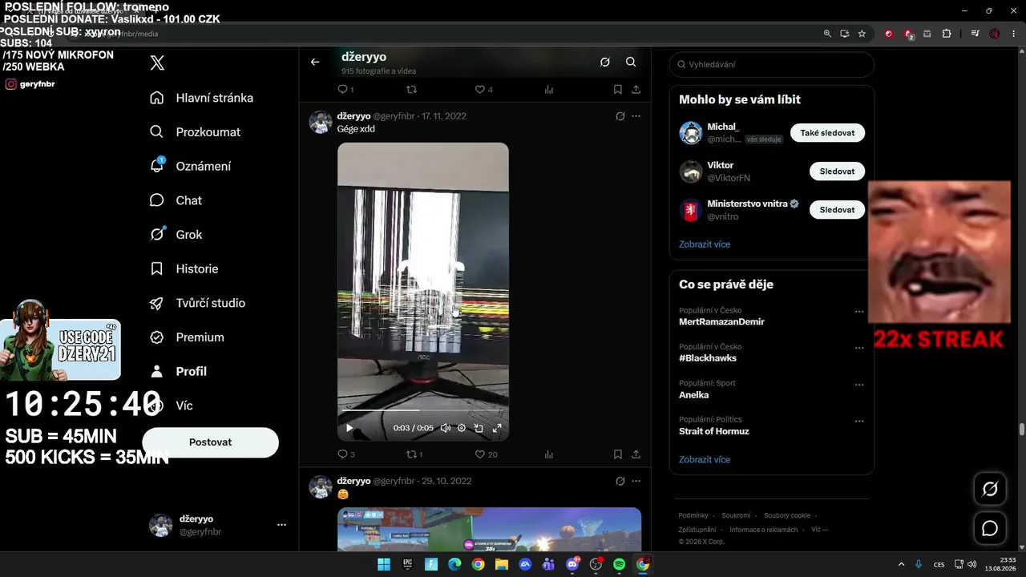The height and width of the screenshot is (577, 1026).
Task: Open options for MertRamazanDemir trend
Action: 859,312
